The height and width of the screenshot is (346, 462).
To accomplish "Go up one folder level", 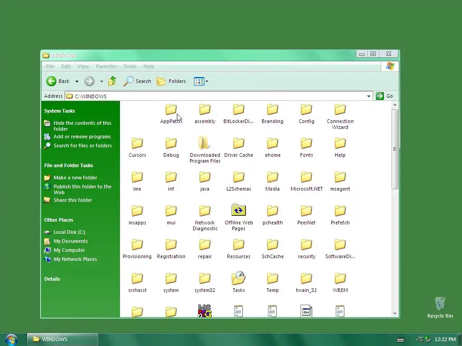I will click(x=112, y=81).
